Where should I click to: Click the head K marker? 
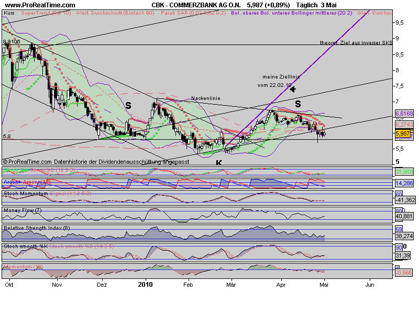tap(219, 163)
